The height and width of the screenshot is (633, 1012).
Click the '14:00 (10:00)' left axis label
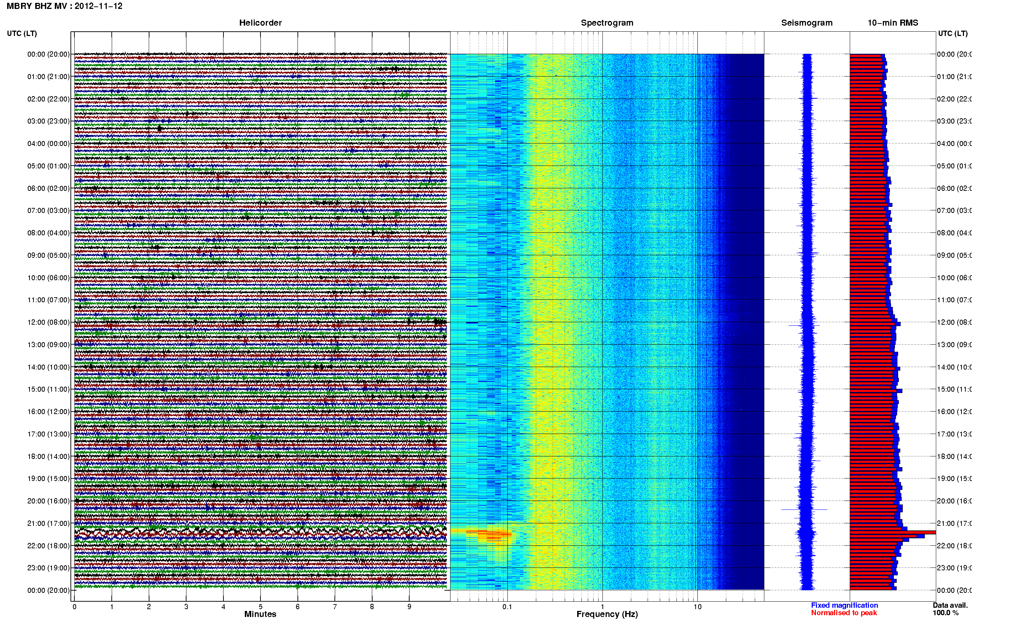pyautogui.click(x=48, y=367)
